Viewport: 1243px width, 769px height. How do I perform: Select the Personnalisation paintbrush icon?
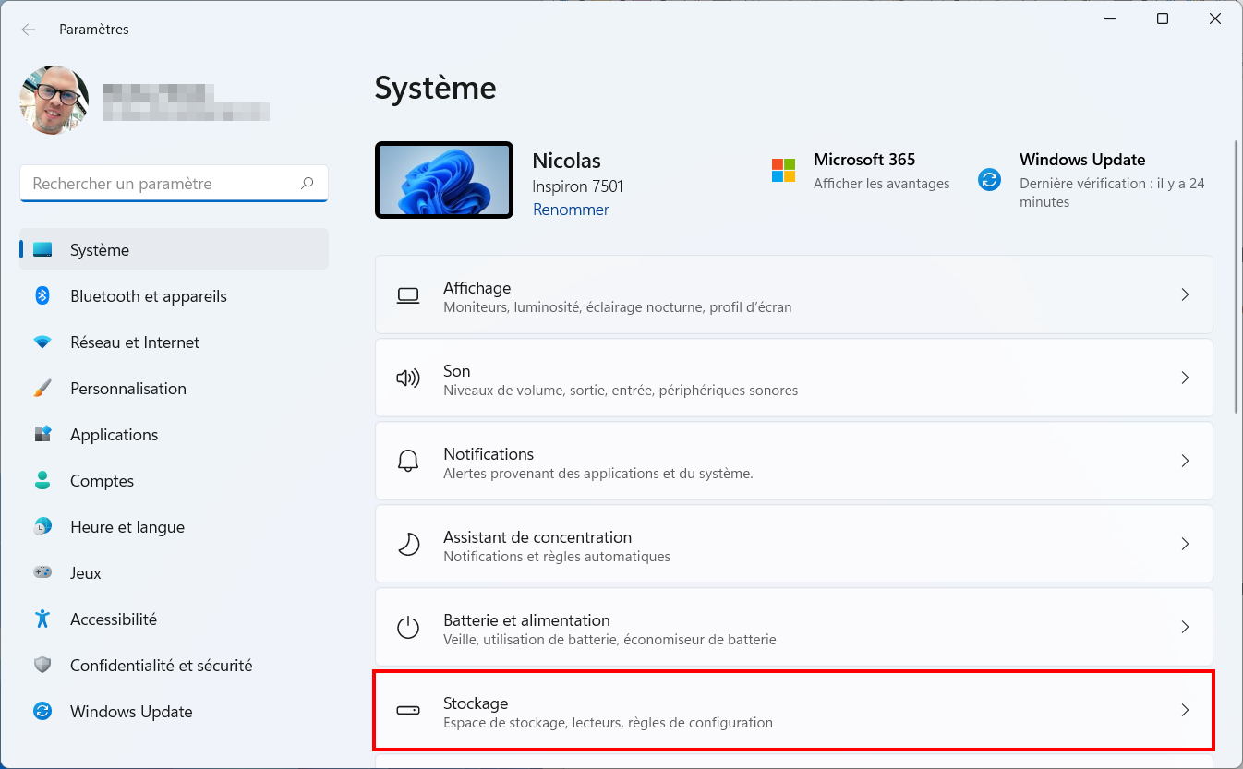pyautogui.click(x=42, y=388)
